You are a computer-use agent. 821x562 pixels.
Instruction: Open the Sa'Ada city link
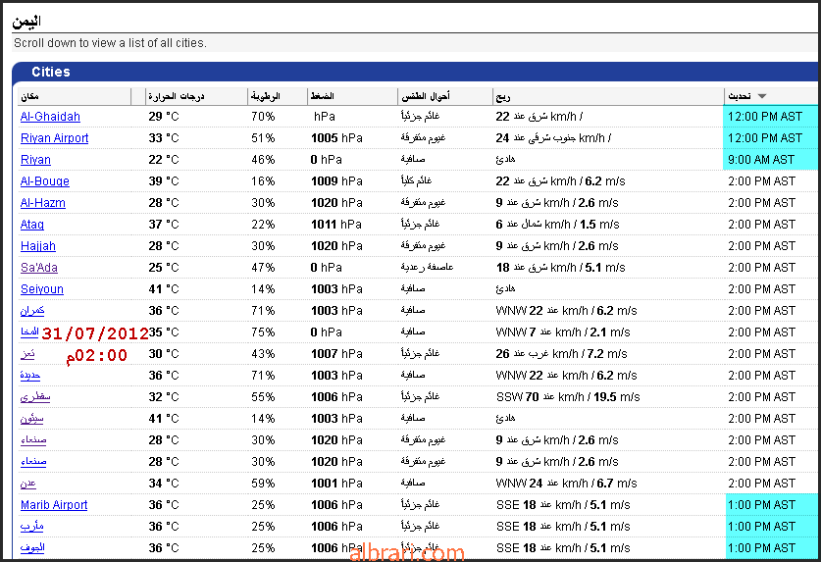(x=39, y=267)
